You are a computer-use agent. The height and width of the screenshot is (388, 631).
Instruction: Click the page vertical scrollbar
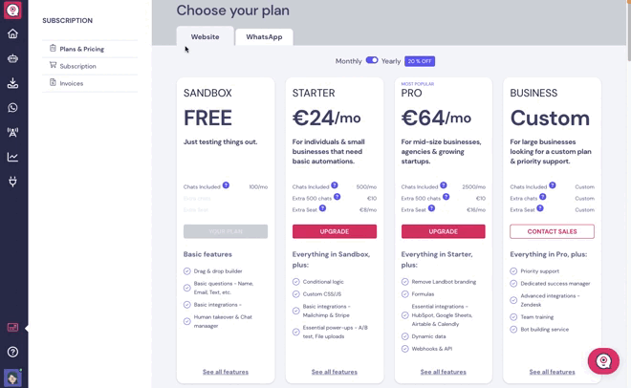[x=628, y=31]
